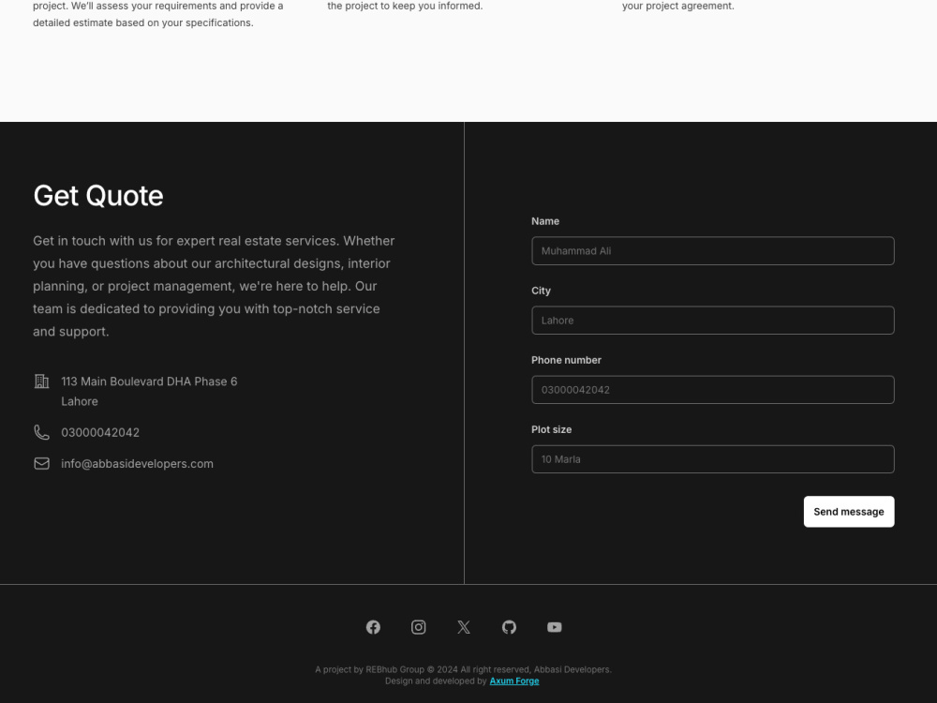Click the REBhub Group copyright text
The height and width of the screenshot is (703, 937).
point(463,669)
